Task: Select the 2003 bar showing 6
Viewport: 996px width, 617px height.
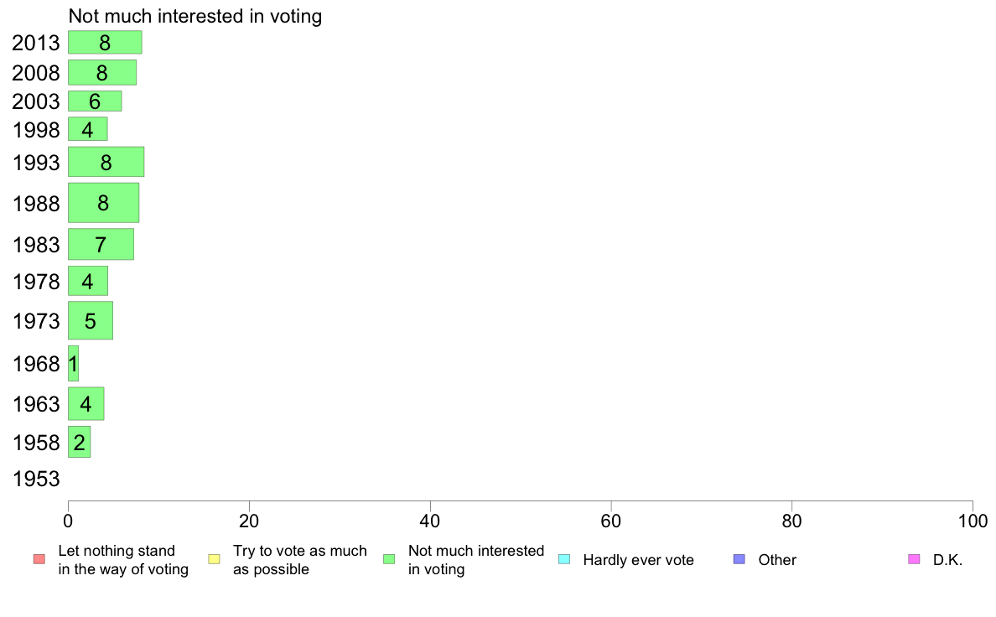Action: pos(95,101)
